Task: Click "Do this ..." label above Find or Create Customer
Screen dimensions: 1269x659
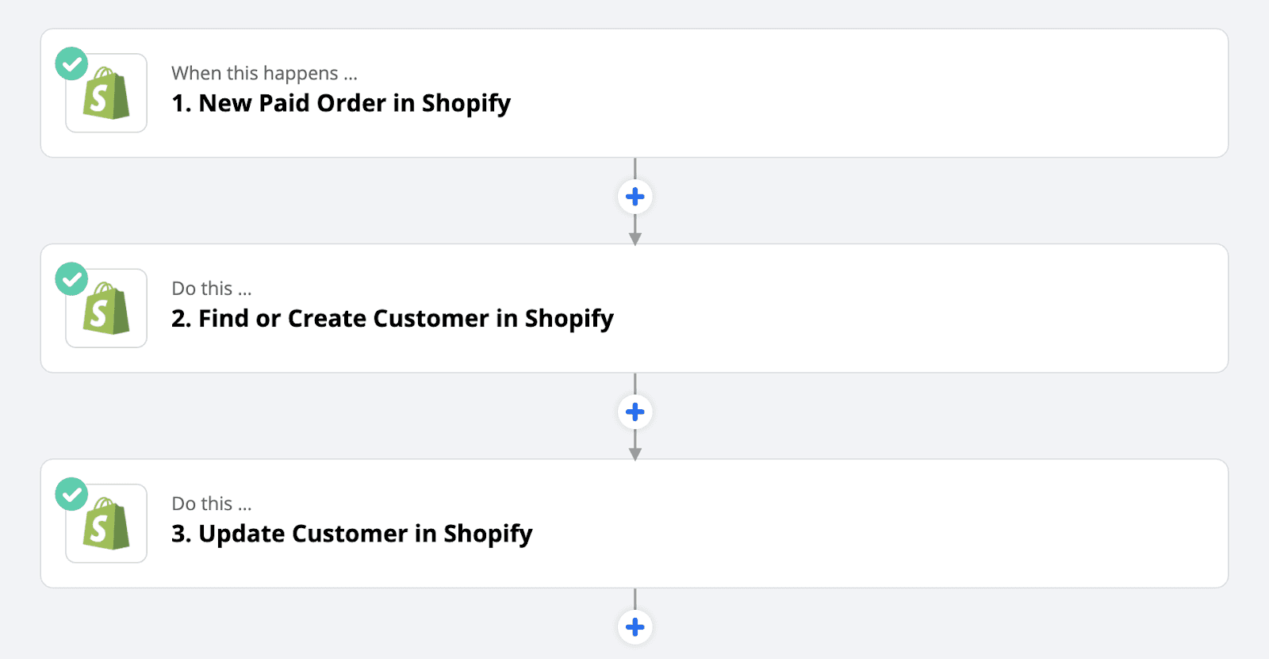Action: pyautogui.click(x=211, y=289)
